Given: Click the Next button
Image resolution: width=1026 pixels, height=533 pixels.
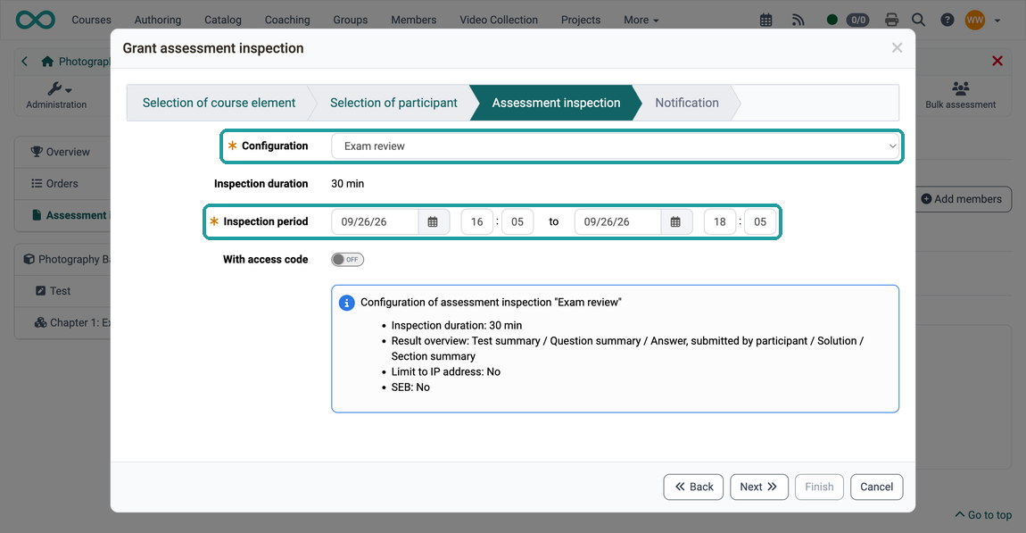Looking at the screenshot, I should click(759, 487).
